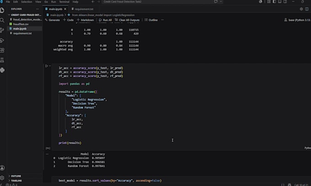
Task: Click Clear All Outputs
Action: coord(127,20)
